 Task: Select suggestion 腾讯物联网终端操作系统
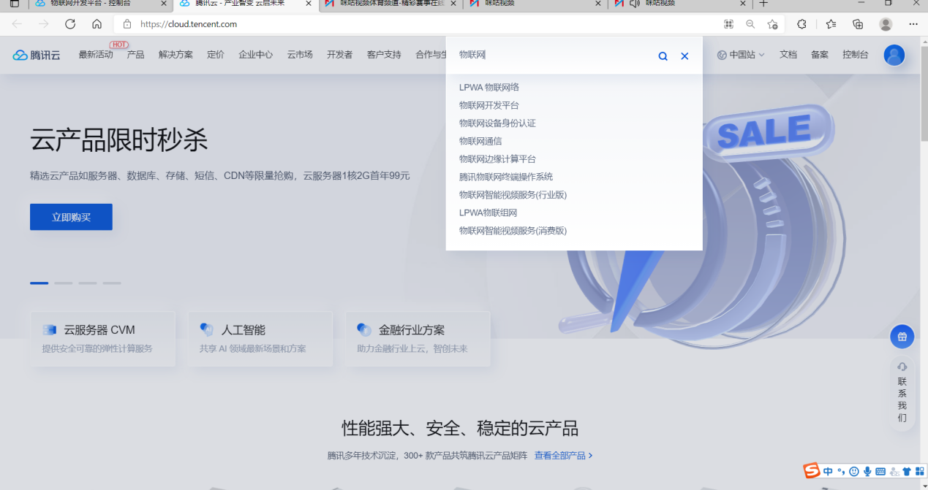(506, 177)
